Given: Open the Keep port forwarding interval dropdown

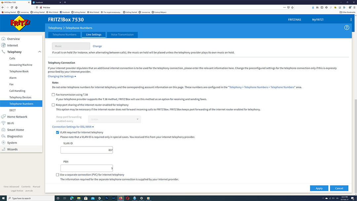Looking at the screenshot, I should click(x=114, y=119).
